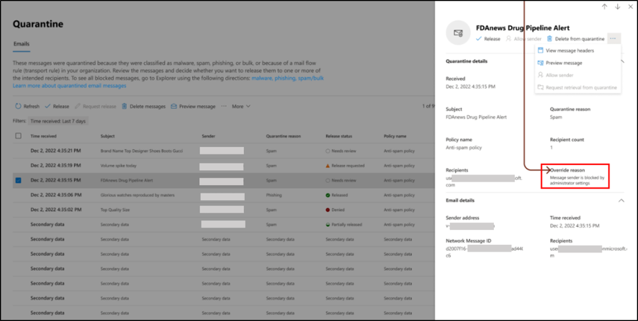Click the Quarantine heading on the page
This screenshot has height=321, width=638.
pyautogui.click(x=38, y=24)
